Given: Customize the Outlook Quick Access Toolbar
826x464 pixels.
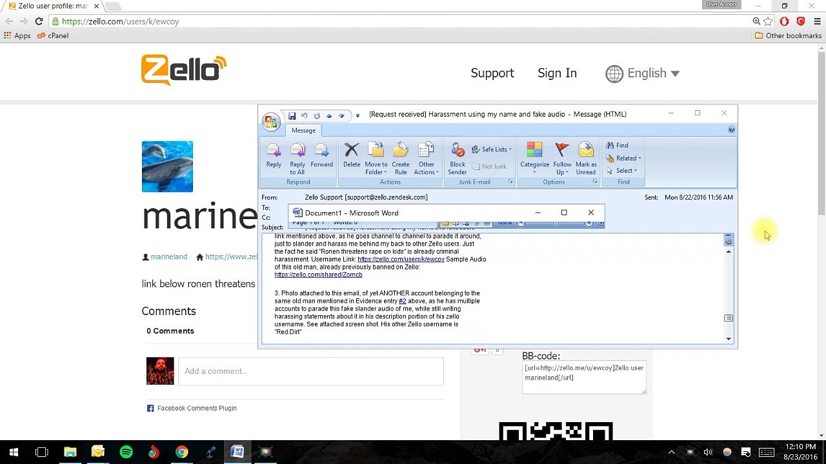Looking at the screenshot, I should tap(358, 116).
